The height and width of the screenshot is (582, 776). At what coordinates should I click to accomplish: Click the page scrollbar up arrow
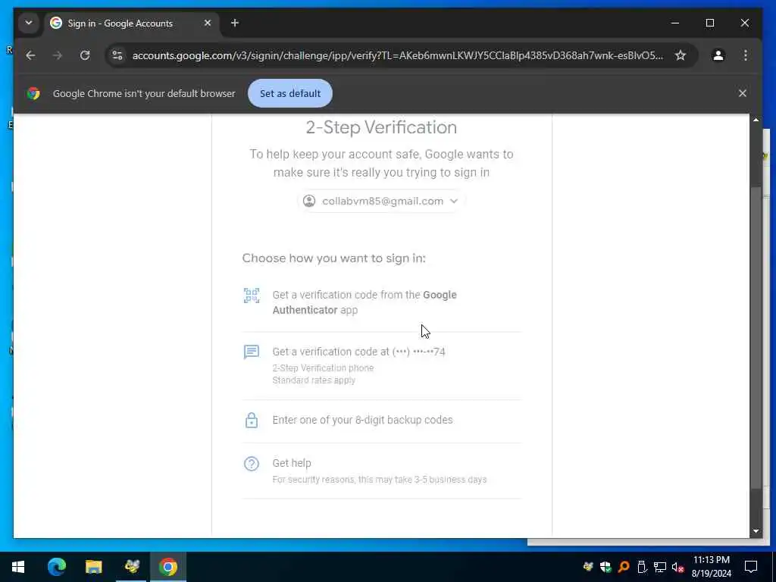[x=756, y=120]
